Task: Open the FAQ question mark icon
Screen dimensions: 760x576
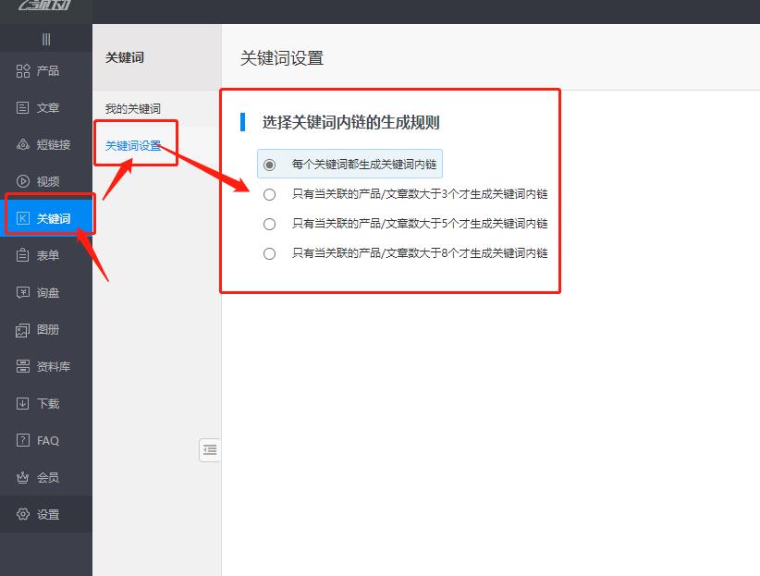Action: click(x=23, y=441)
